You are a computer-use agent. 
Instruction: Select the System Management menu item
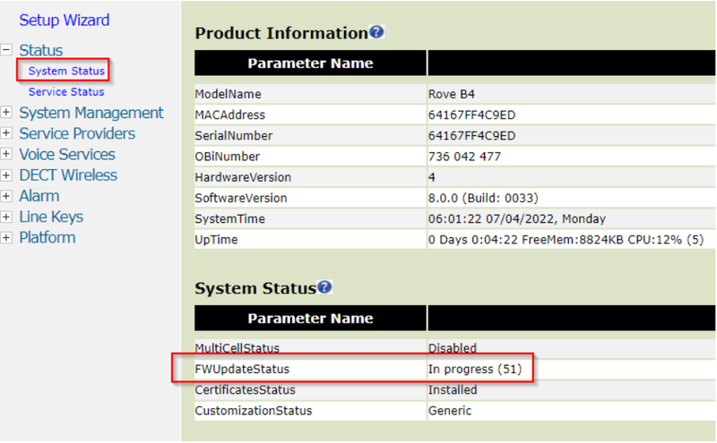tap(91, 113)
